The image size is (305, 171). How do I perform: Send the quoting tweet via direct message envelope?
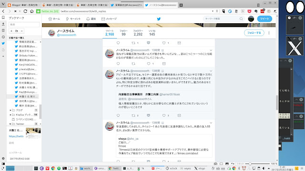pos(179,115)
